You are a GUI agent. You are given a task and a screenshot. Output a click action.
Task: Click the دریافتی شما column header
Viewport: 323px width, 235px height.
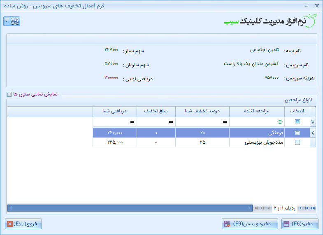(114, 112)
